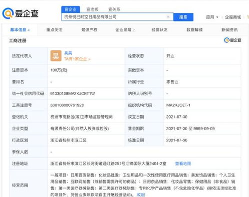Click the 法定代表人 label cell
Screen dimensions: 249x197
click(x=28, y=56)
